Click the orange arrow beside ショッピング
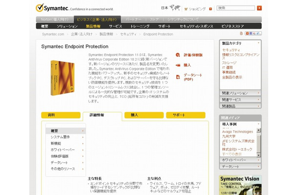This screenshot has height=195, width=298. tap(211, 9)
